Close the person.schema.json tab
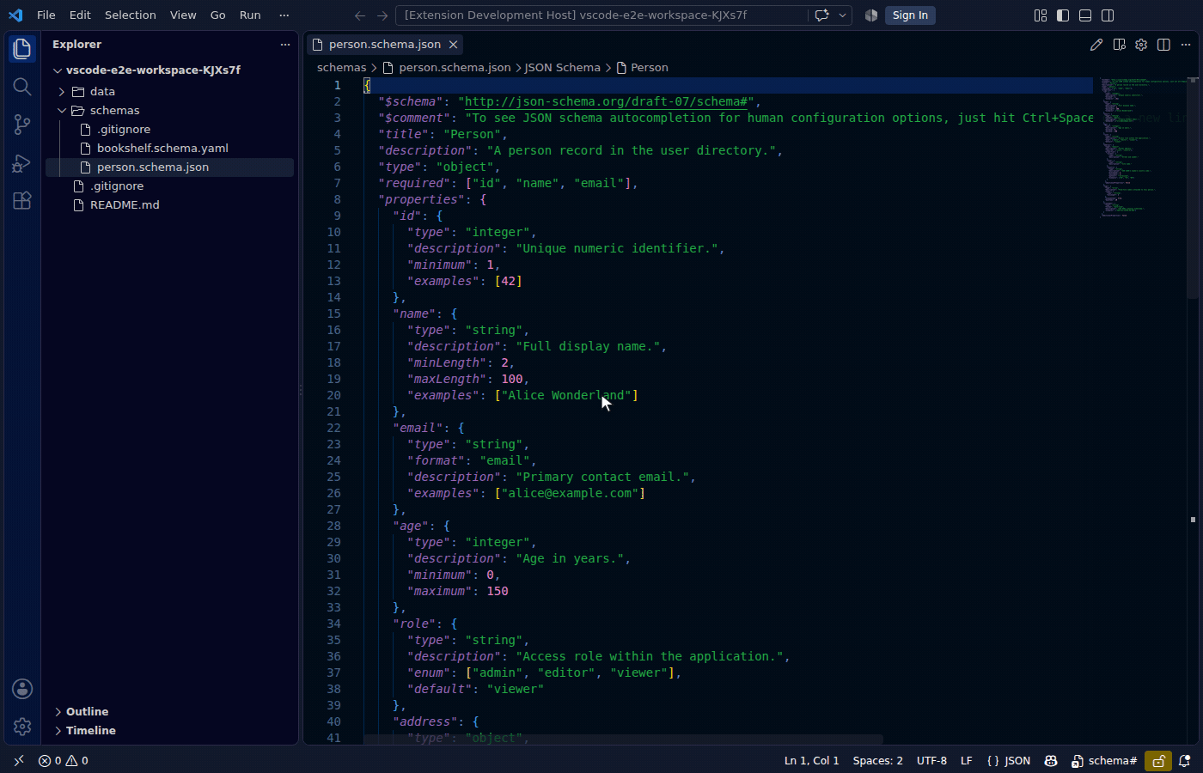Viewport: 1203px width, 773px height. coord(453,45)
